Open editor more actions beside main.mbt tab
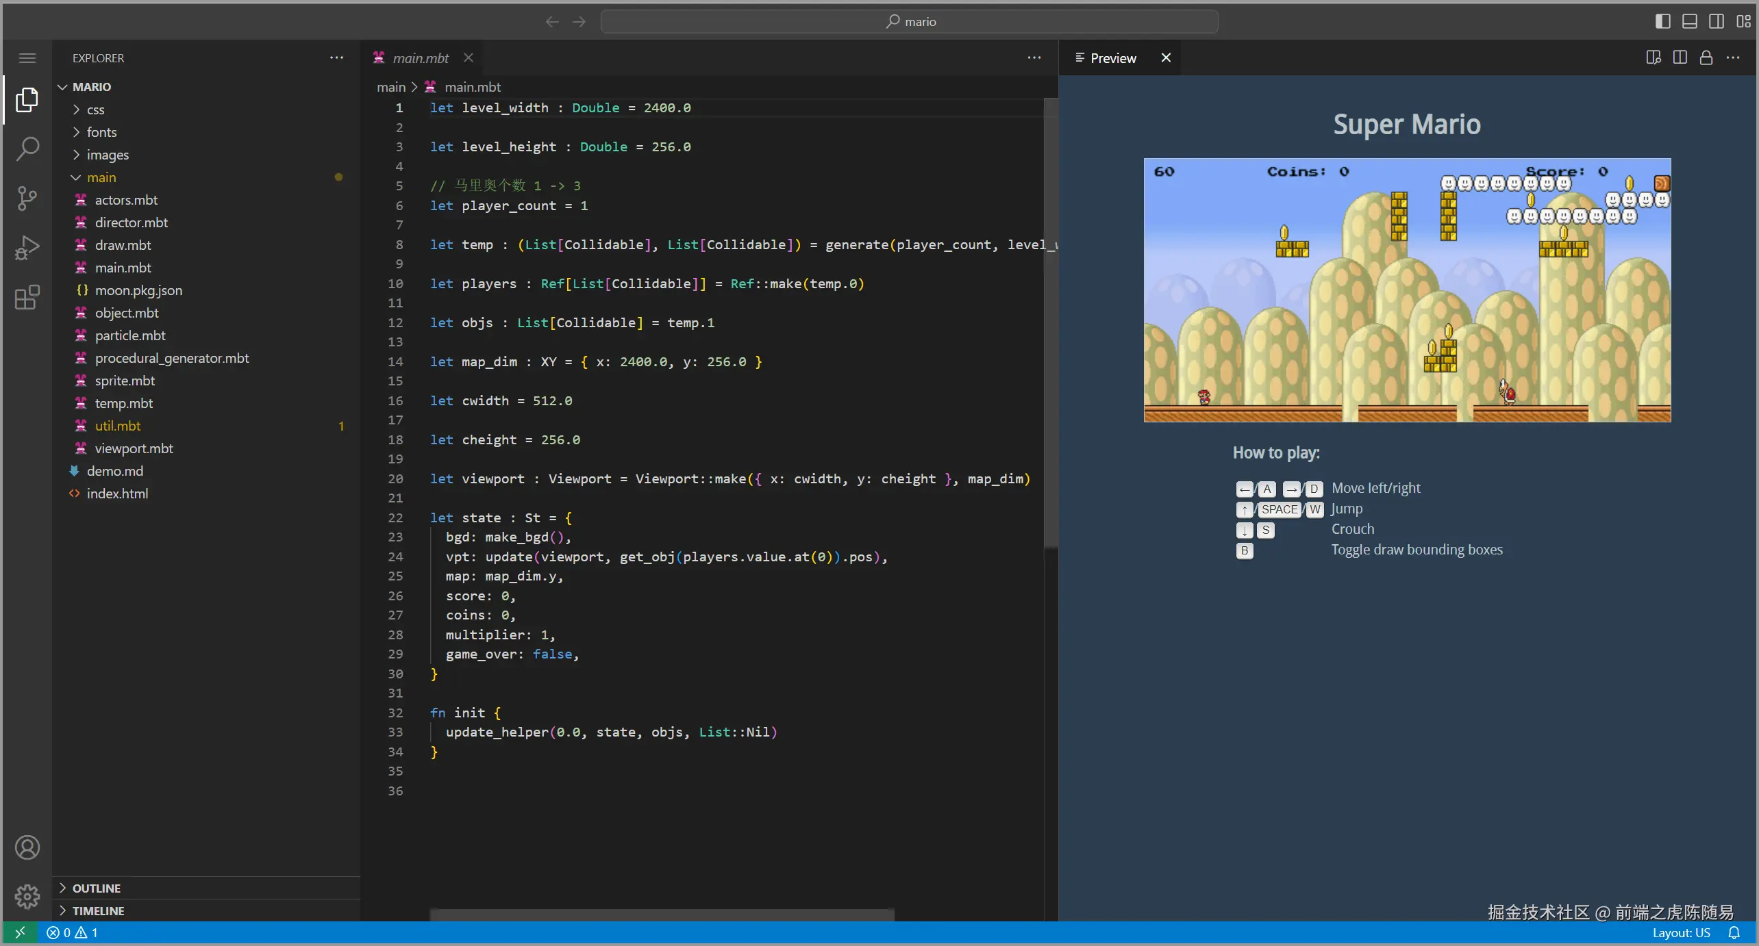This screenshot has height=946, width=1759. [1034, 58]
